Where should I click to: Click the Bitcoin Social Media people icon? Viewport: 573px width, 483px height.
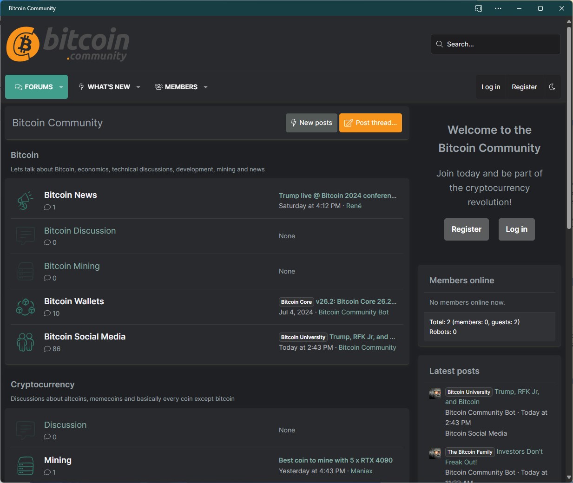pos(26,342)
